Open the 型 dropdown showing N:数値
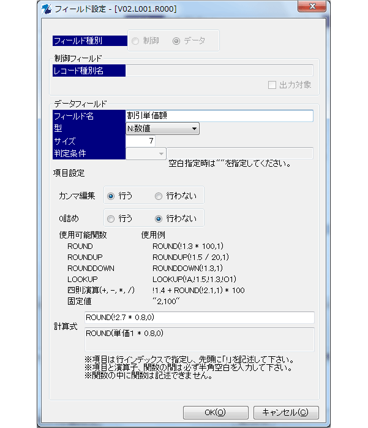Viewport: 368px width, 428px height. pos(162,128)
